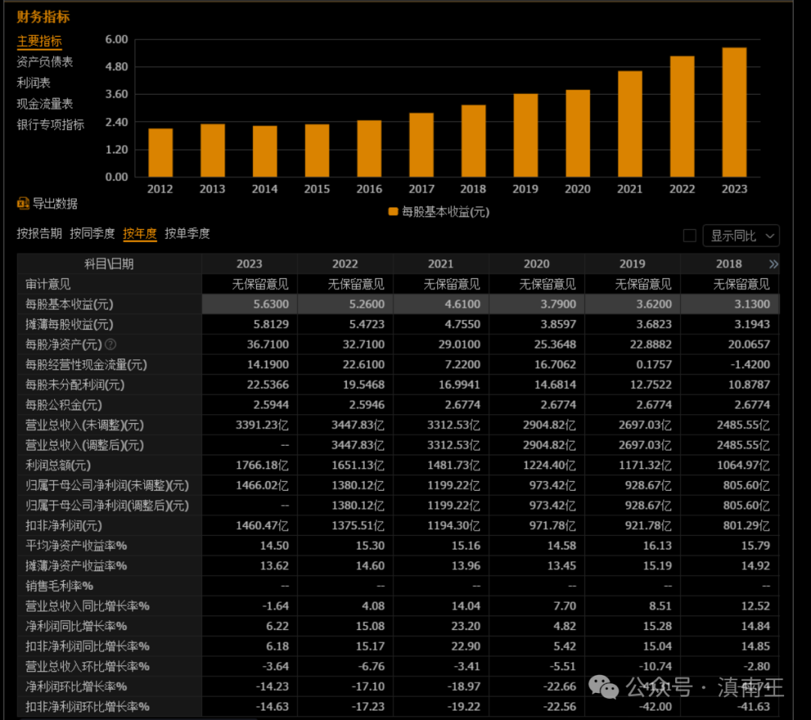The image size is (811, 720).
Task: Click the 3391.23亿 revenue cell
Action: coord(262,425)
